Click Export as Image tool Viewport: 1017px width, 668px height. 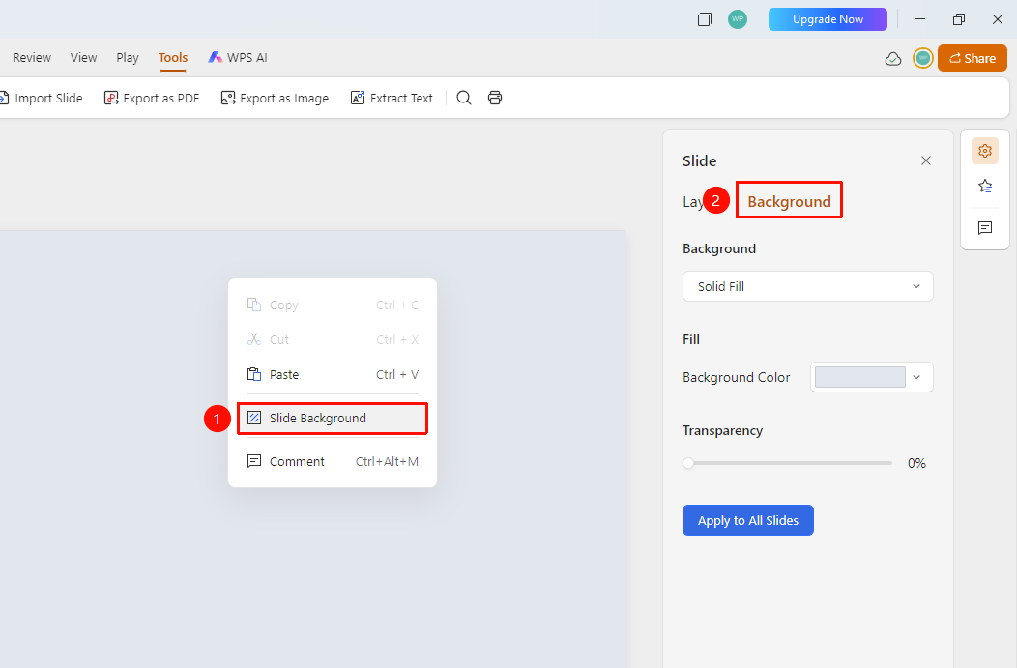point(275,98)
